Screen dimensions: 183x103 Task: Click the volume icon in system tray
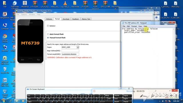pos(163,101)
